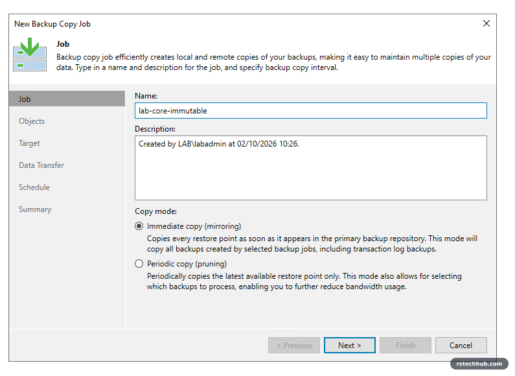515x376 pixels.
Task: Select Periodic copy (pruning) radio button
Action: click(139, 264)
